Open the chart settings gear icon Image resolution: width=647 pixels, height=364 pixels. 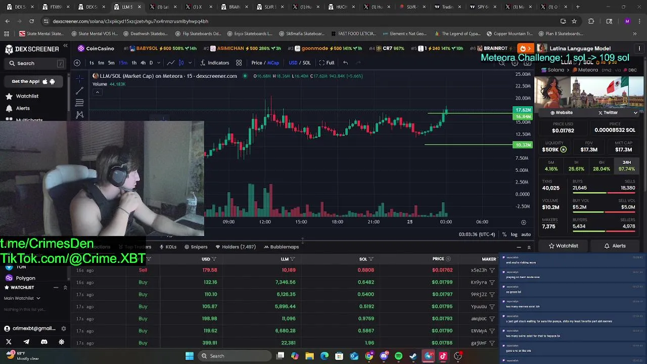click(515, 63)
